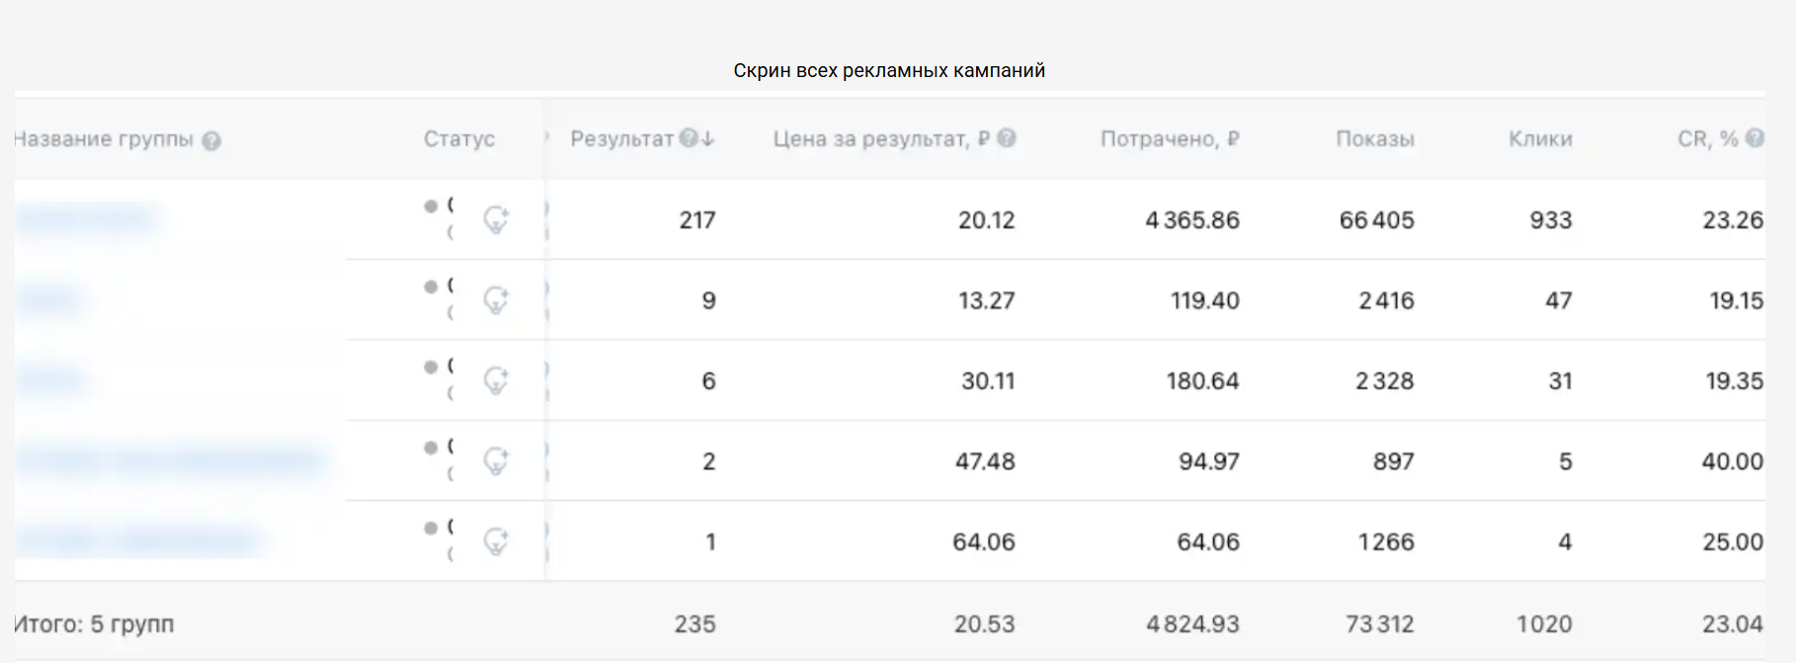Click impressions value 2 416
Image resolution: width=1796 pixels, height=663 pixels.
point(1386,300)
